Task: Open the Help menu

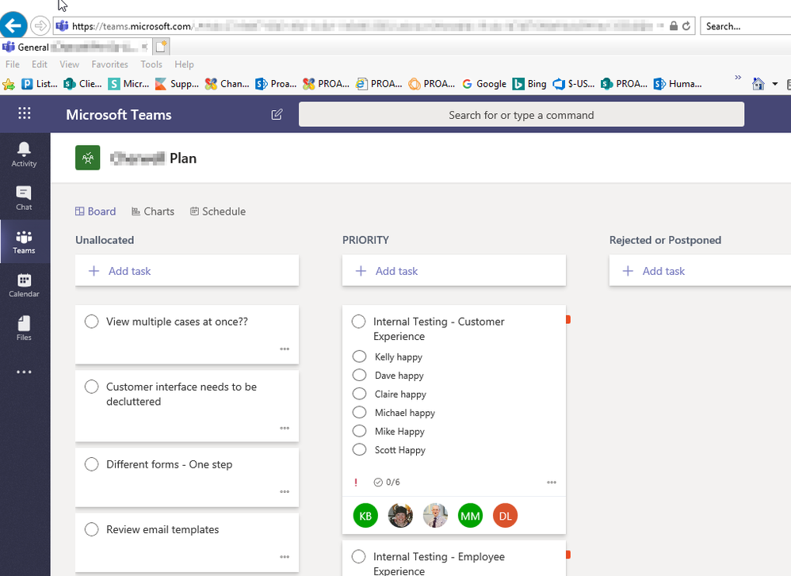Action: [x=184, y=64]
